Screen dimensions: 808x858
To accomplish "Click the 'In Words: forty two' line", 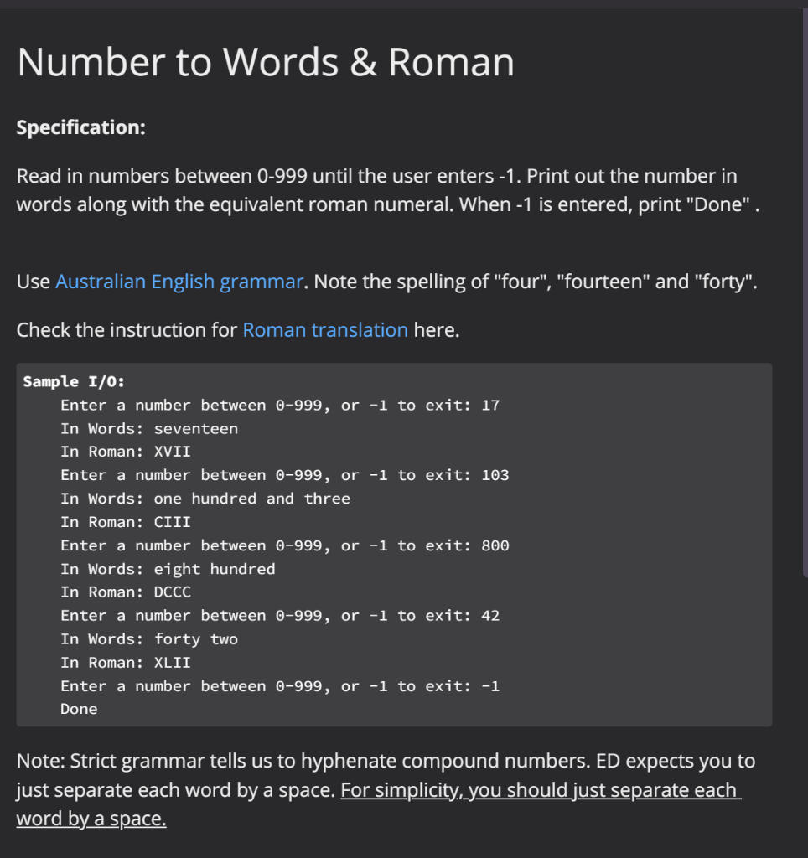I will (149, 639).
